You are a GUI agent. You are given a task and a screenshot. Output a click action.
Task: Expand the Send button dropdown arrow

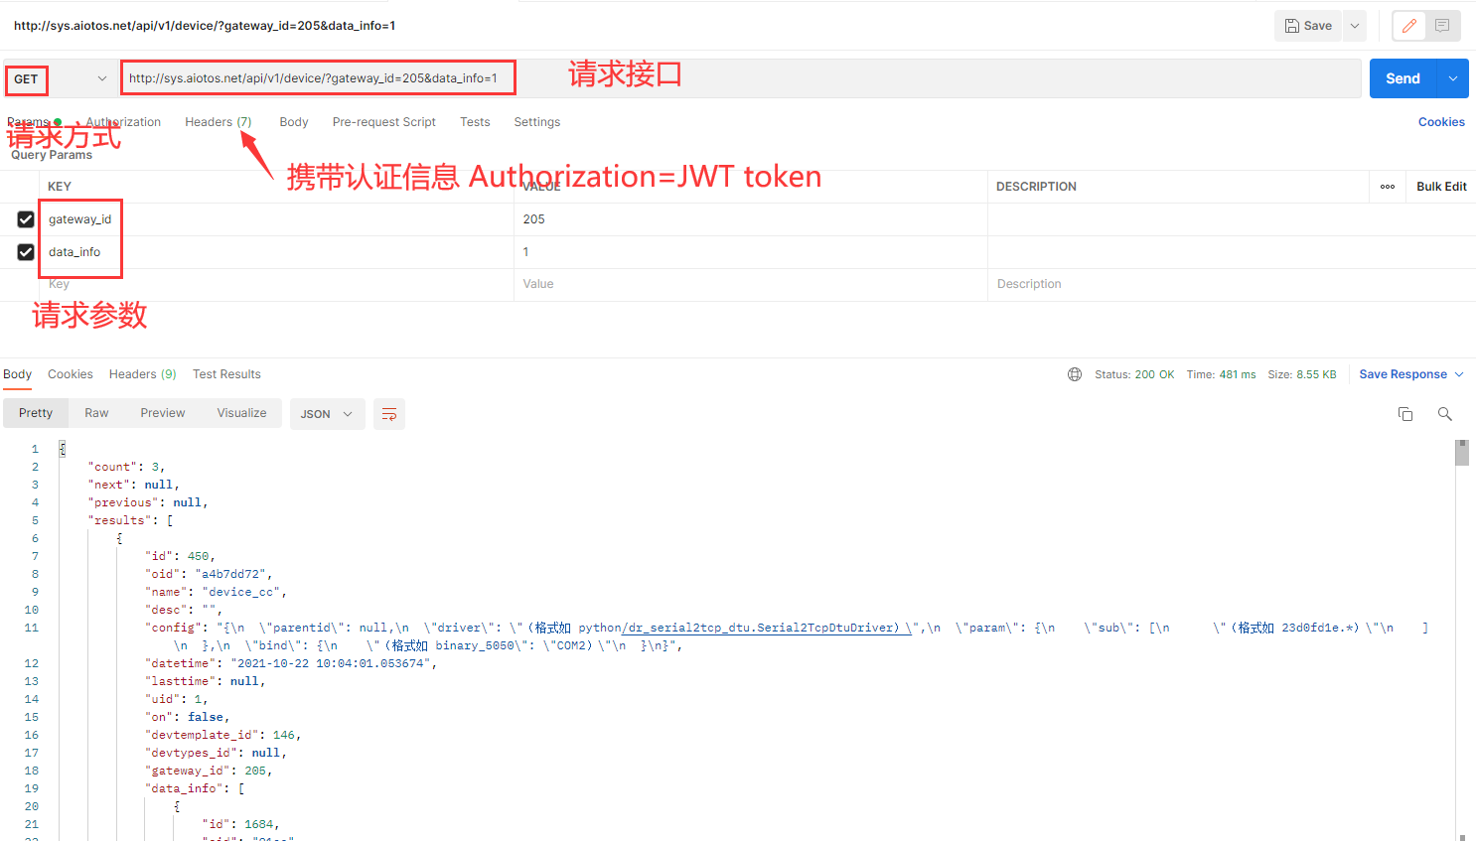click(1453, 79)
